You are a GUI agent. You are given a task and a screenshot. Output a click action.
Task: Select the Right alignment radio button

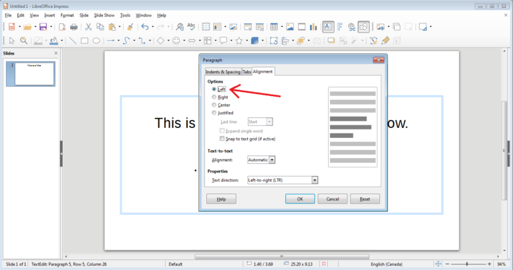[214, 97]
